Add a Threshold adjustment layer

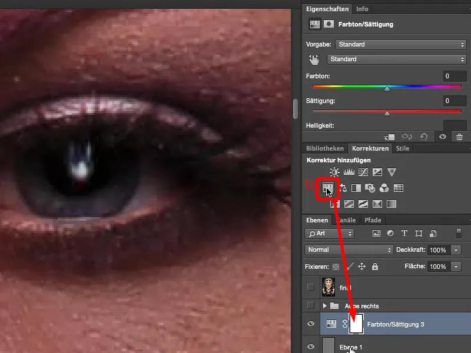click(363, 204)
